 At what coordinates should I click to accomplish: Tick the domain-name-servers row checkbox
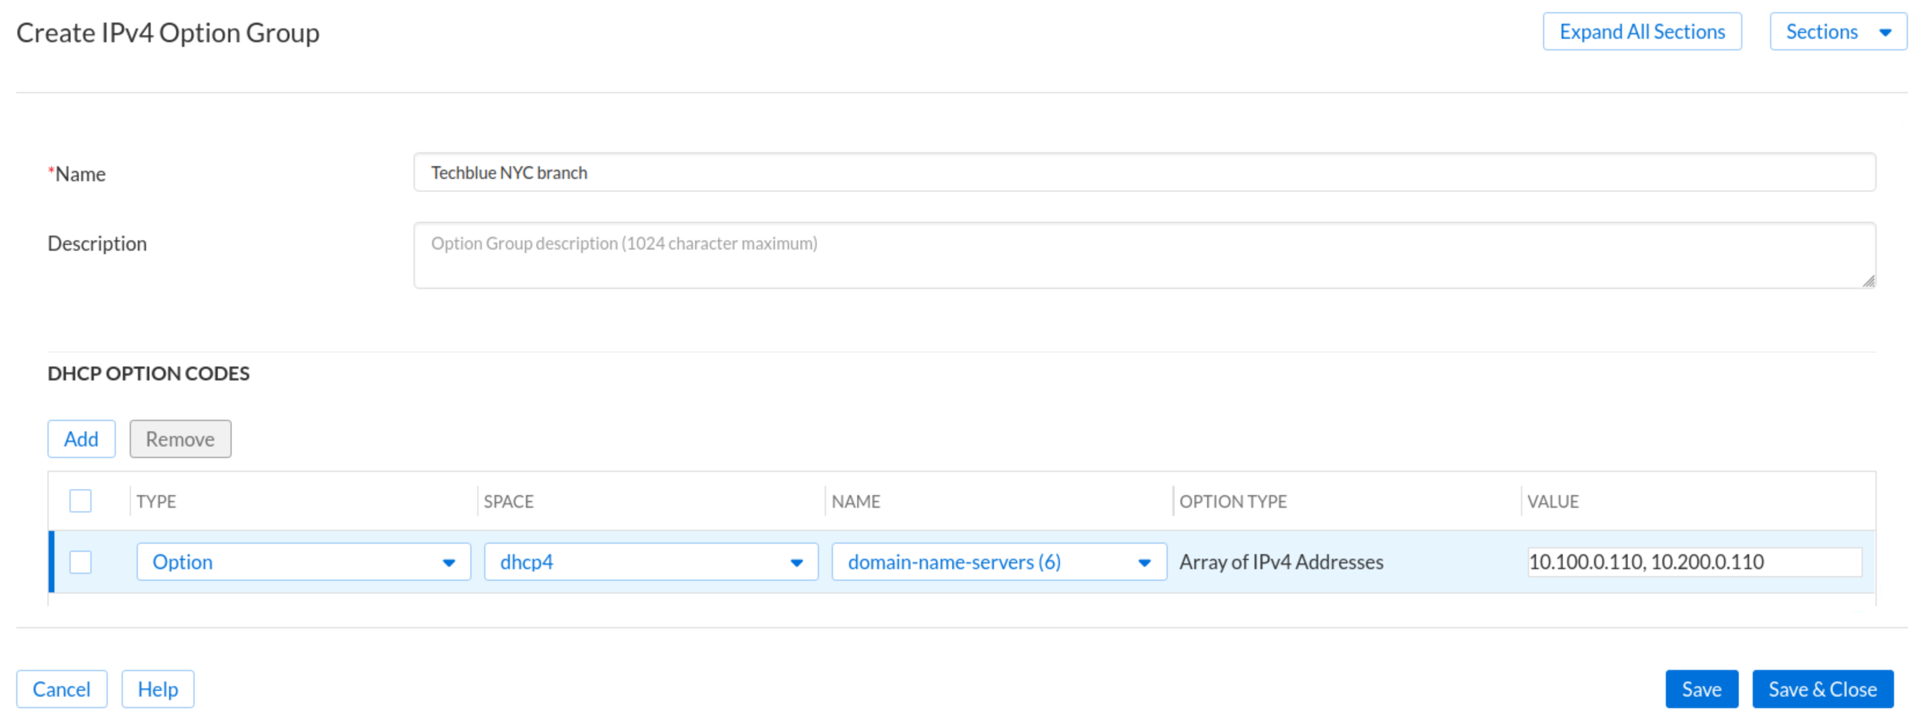[81, 561]
